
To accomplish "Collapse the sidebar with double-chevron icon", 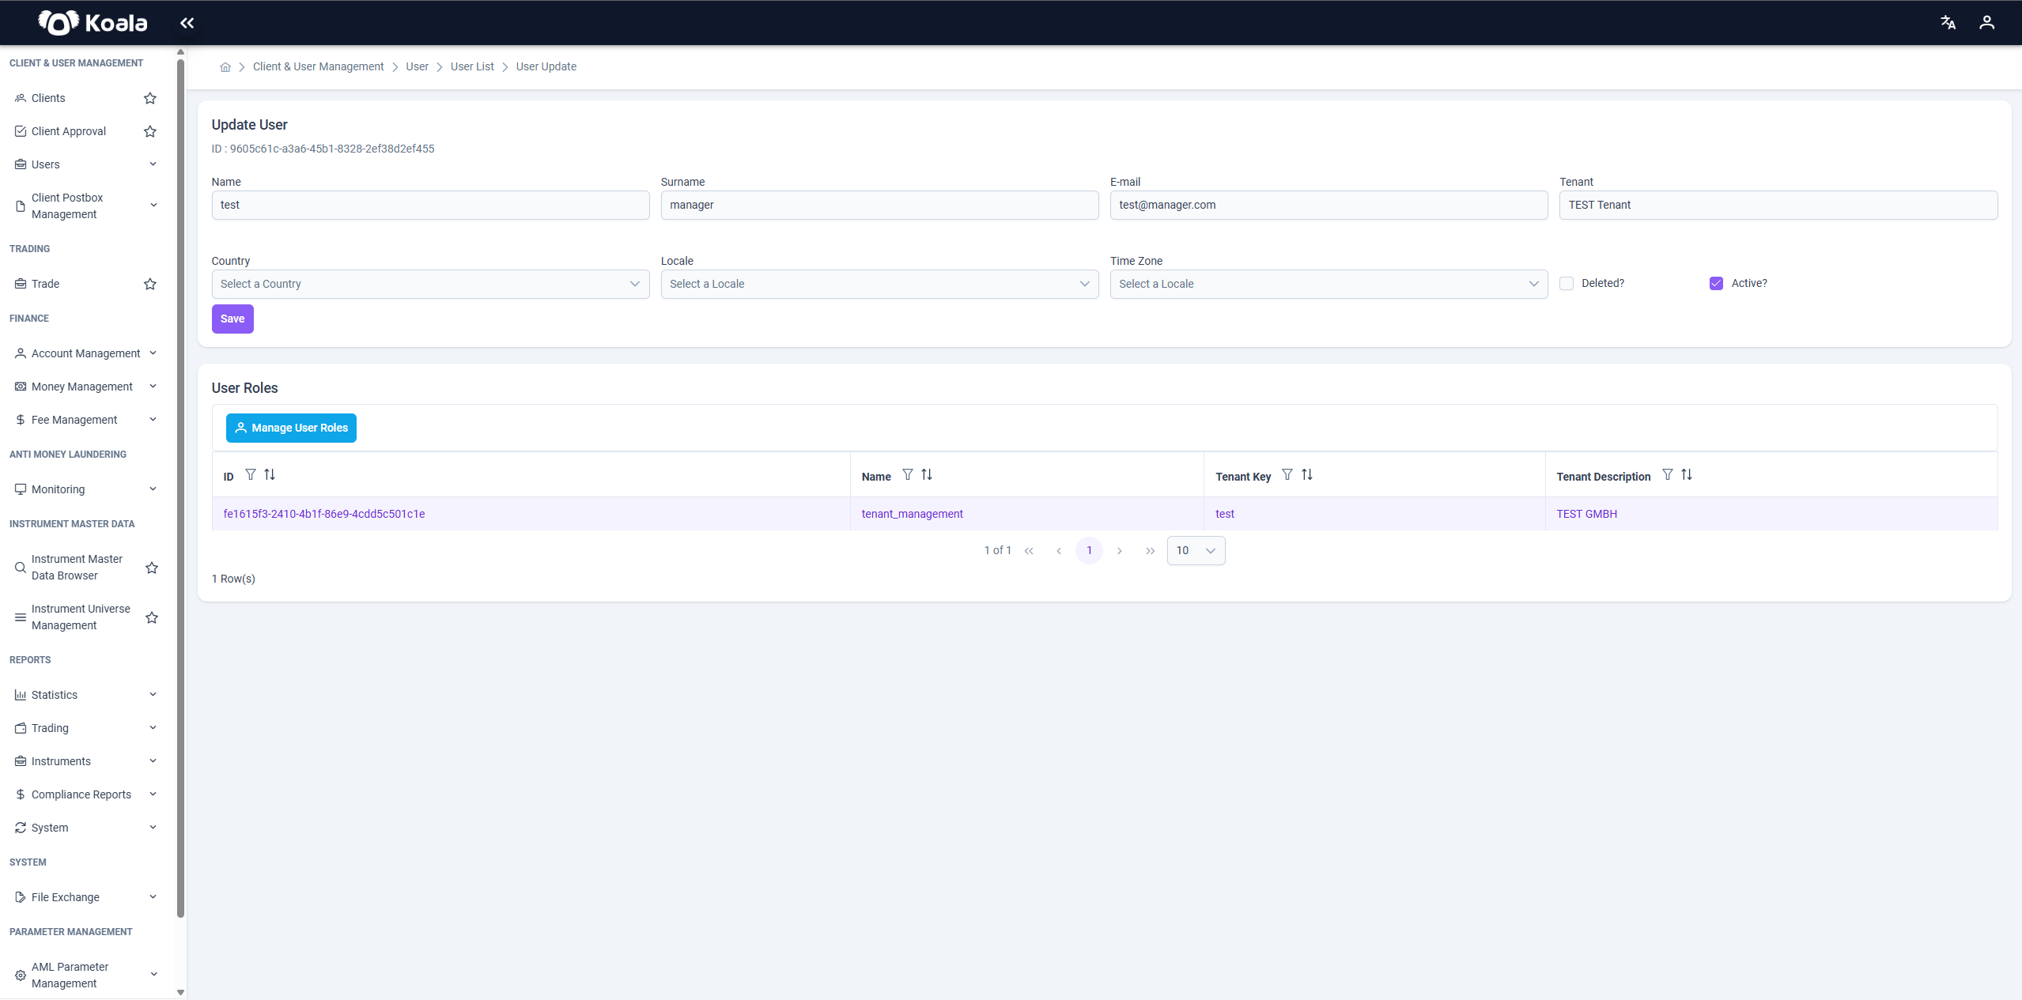I will 187,23.
